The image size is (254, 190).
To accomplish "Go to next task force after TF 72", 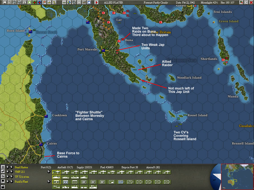I will pyautogui.click(x=12, y=176).
